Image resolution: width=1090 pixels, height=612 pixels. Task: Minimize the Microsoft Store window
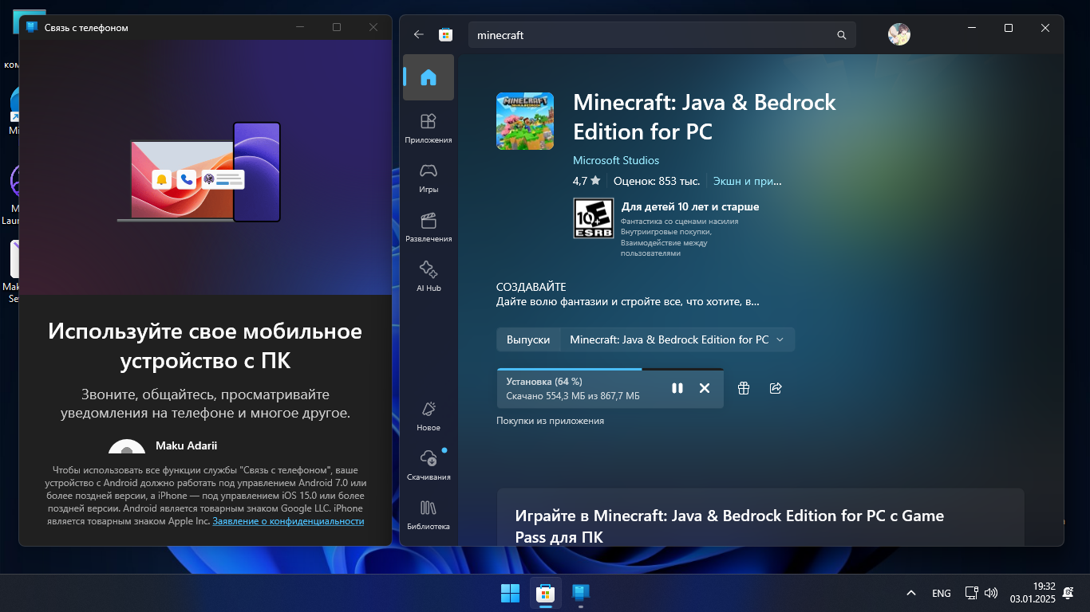point(972,28)
